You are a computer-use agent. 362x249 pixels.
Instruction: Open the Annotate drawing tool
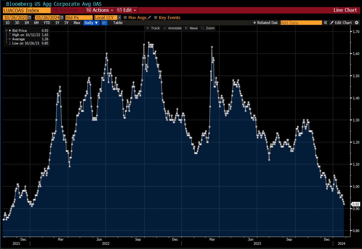[x=172, y=28]
